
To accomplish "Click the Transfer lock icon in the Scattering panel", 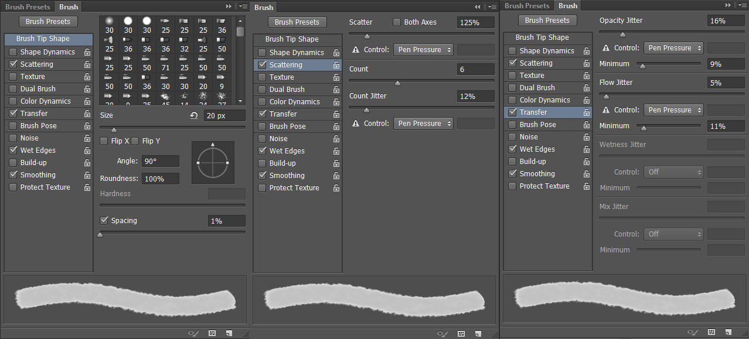I will point(336,114).
